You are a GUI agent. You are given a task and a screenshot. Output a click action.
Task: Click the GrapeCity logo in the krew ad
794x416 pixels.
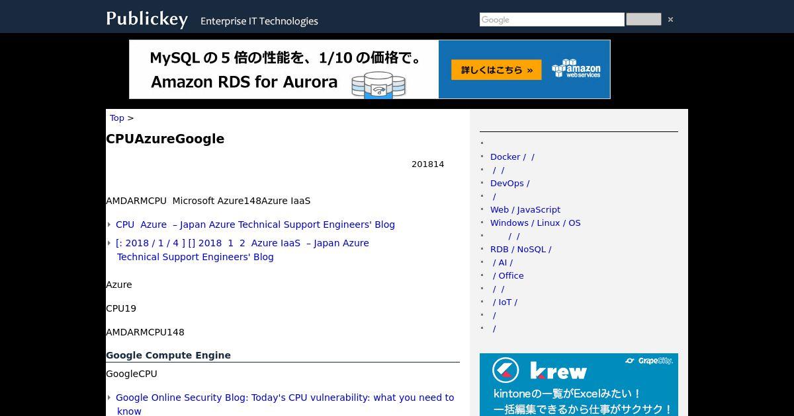[x=648, y=361]
